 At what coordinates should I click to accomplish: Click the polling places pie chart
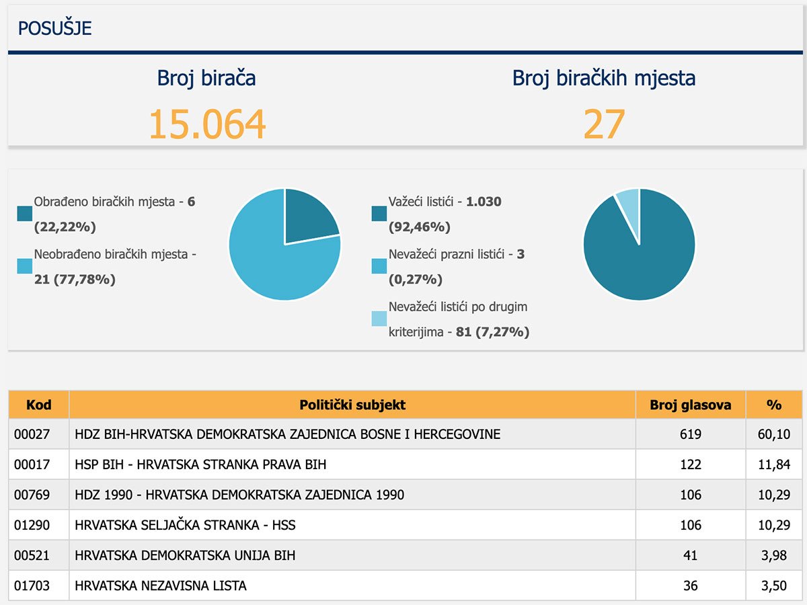[285, 244]
